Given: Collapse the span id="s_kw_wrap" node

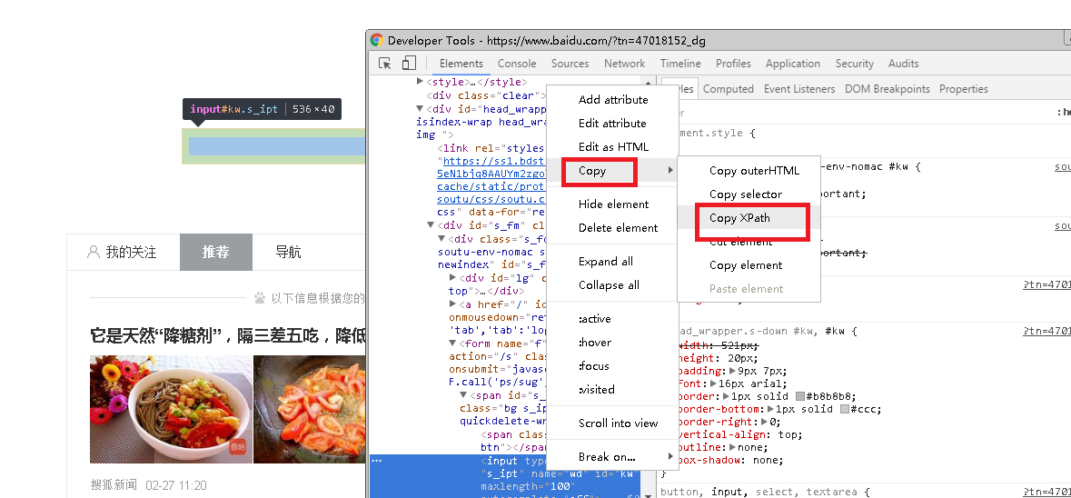Looking at the screenshot, I should [x=464, y=394].
